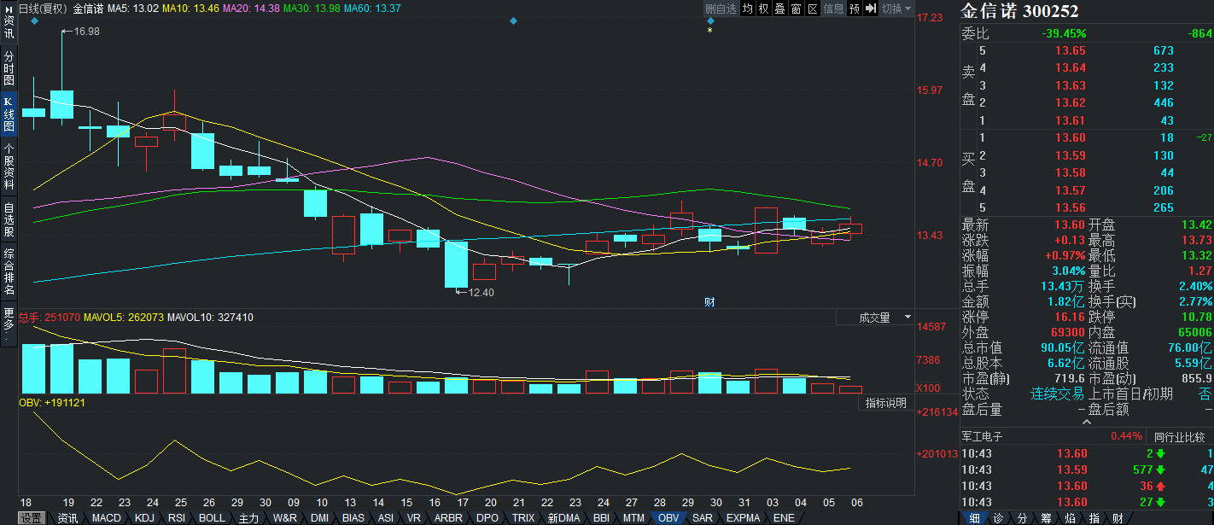Image resolution: width=1214 pixels, height=525 pixels.
Task: Click the 卖 5 price 13.65
Action: coord(1071,50)
